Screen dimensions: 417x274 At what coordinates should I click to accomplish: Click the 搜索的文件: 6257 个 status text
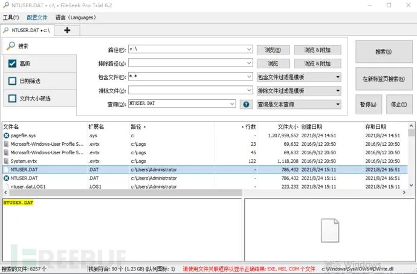tap(24, 269)
